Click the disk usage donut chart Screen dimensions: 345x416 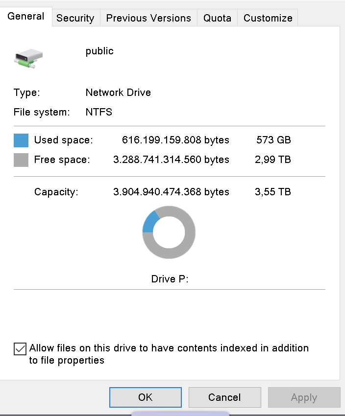pyautogui.click(x=169, y=232)
